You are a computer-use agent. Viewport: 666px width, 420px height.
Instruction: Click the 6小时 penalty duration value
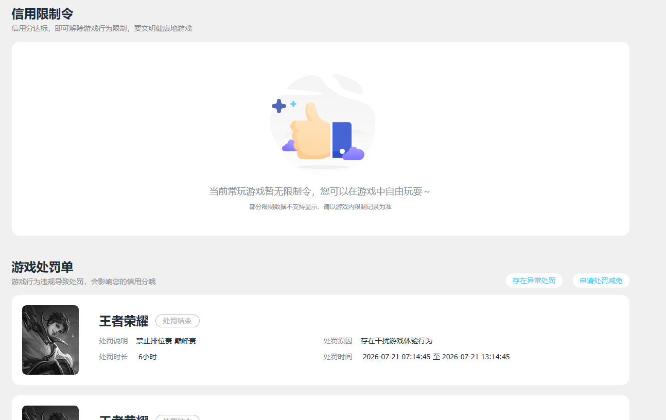tap(147, 357)
